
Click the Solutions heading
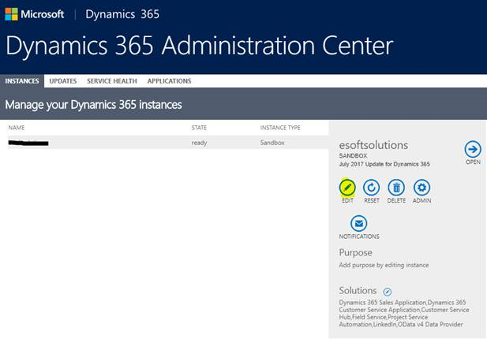(358, 291)
